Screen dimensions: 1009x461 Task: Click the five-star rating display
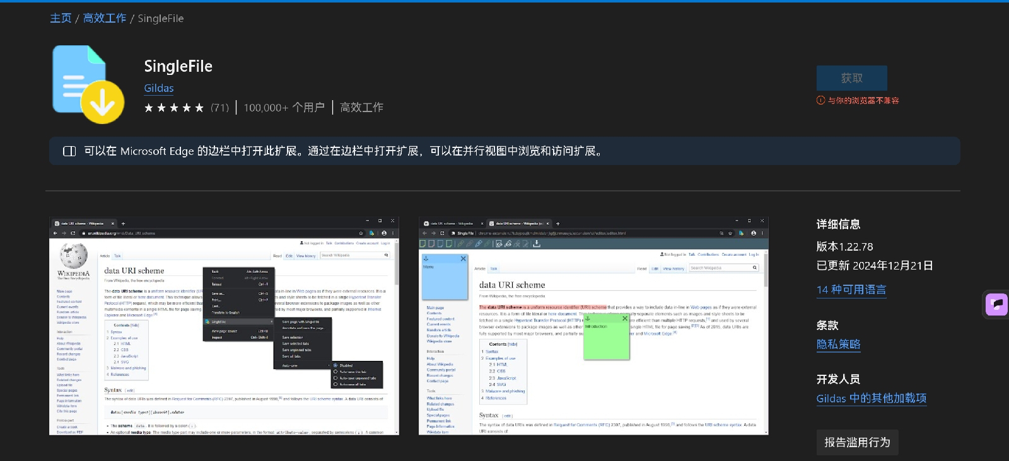pos(174,108)
